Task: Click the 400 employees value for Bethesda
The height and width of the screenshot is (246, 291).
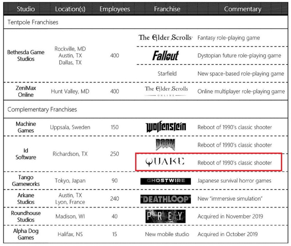Action: pos(115,56)
